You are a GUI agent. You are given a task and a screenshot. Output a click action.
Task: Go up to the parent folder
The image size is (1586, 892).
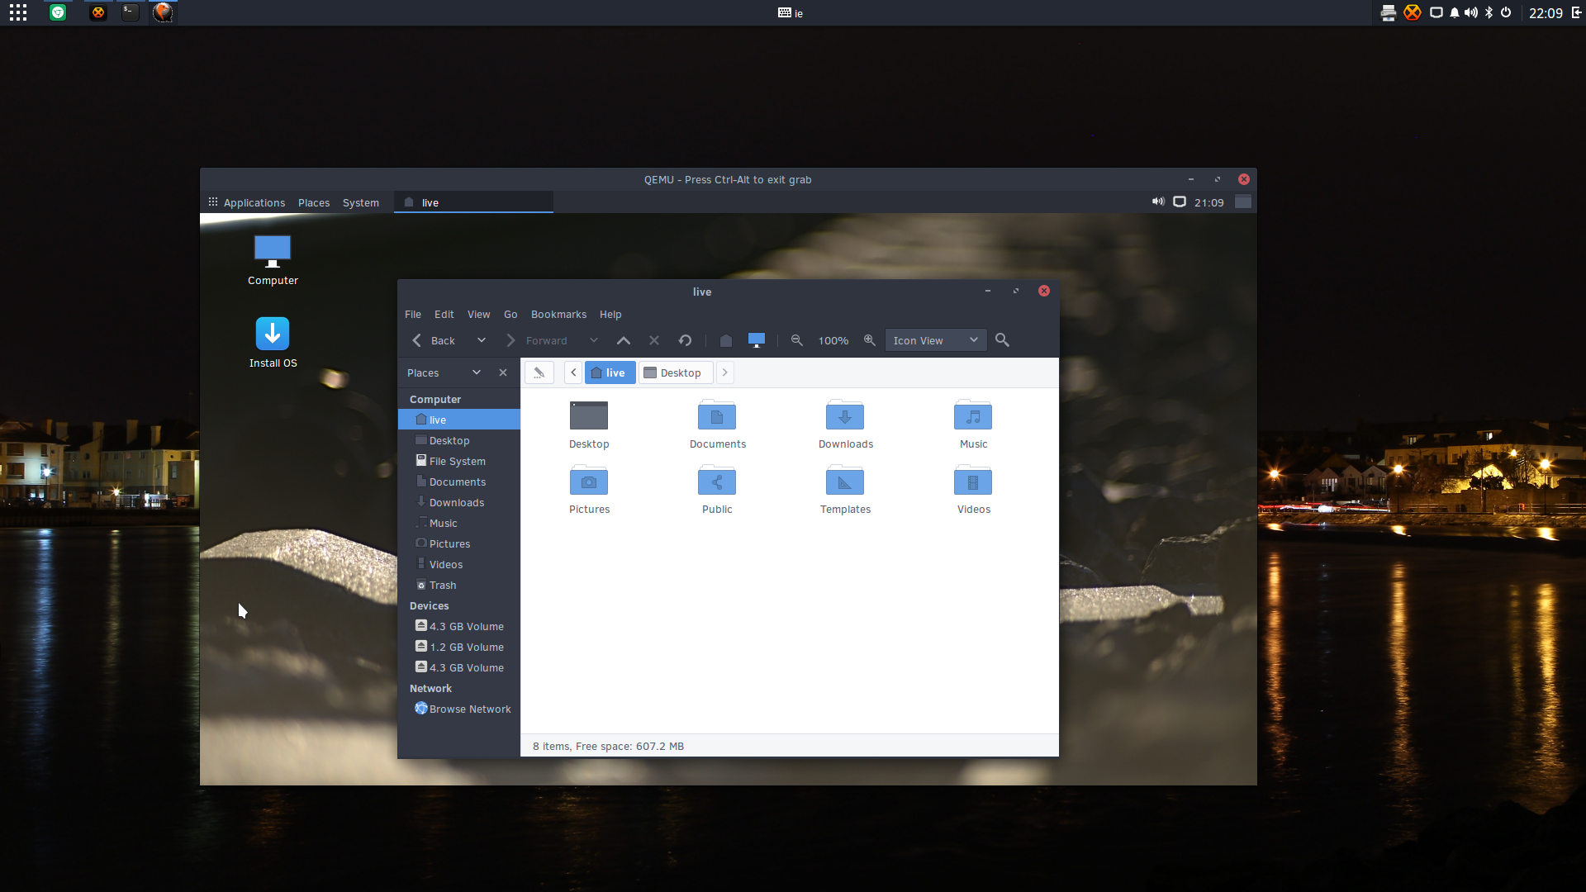pyautogui.click(x=624, y=340)
